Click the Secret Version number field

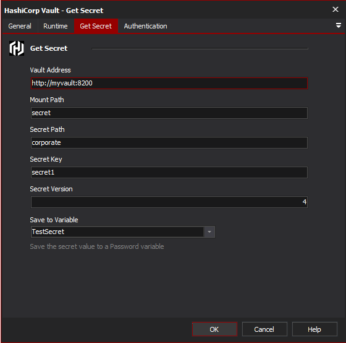pos(169,202)
